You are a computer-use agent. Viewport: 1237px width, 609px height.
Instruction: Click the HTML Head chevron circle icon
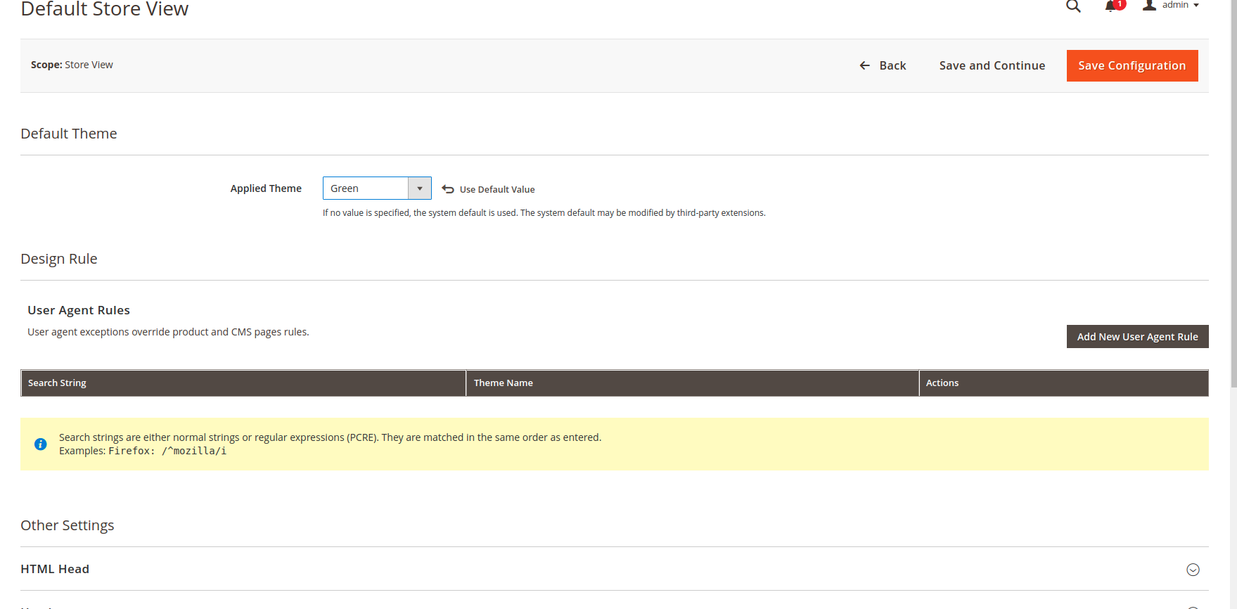coord(1193,570)
